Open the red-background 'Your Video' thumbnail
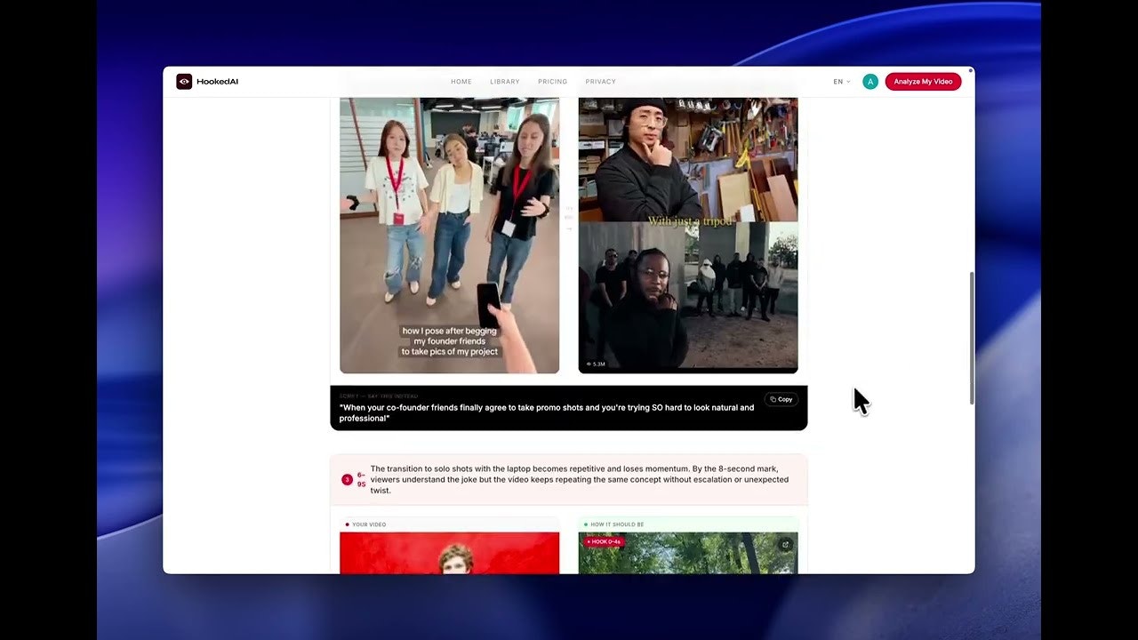This screenshot has height=640, width=1138. pos(450,553)
